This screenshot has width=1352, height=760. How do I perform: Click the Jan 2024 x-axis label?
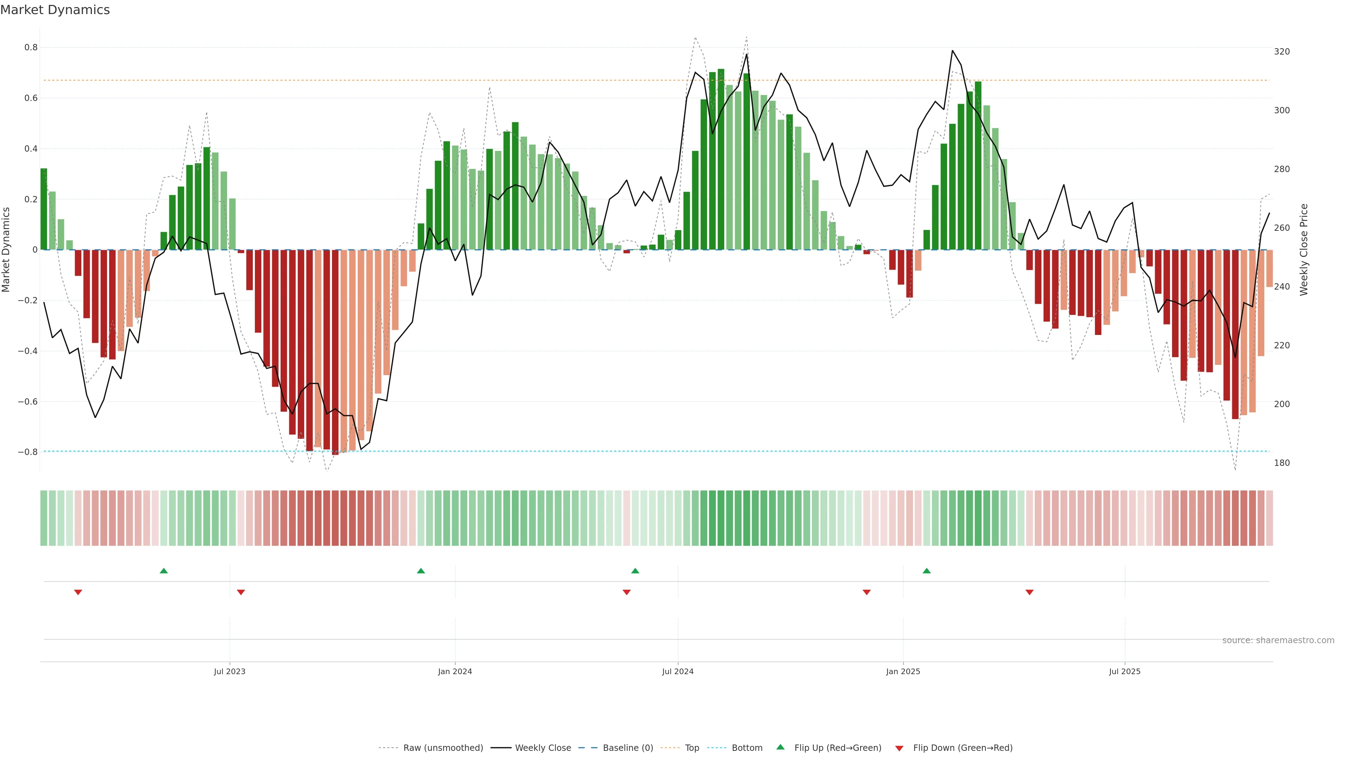pyautogui.click(x=455, y=671)
